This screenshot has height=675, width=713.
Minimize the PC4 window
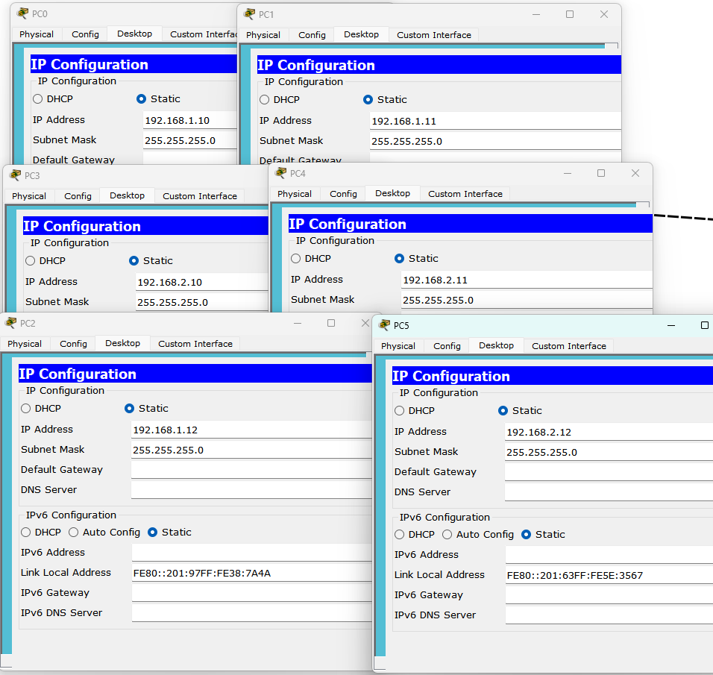[x=567, y=173]
